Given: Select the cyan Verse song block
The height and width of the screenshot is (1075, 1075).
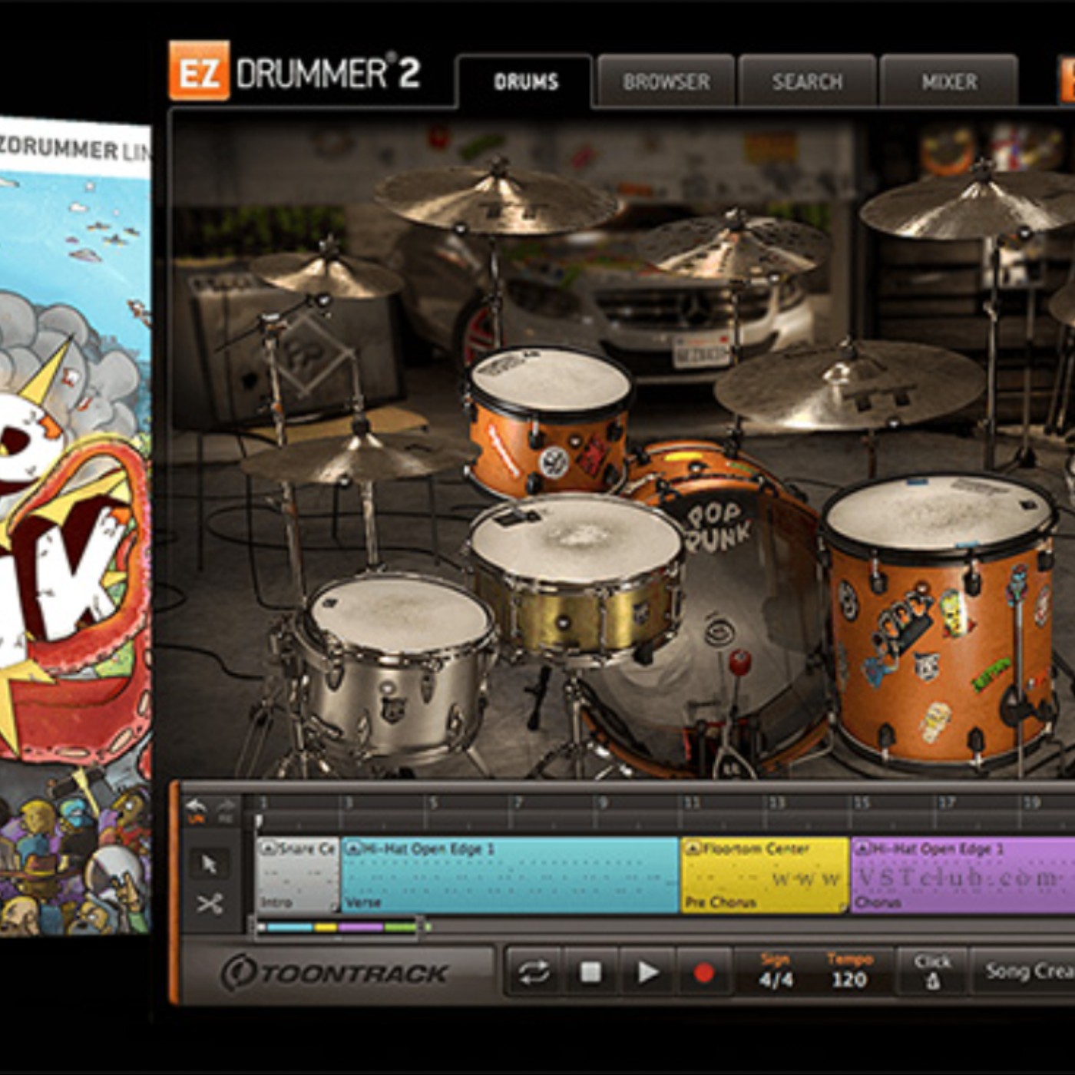Looking at the screenshot, I should point(510,875).
